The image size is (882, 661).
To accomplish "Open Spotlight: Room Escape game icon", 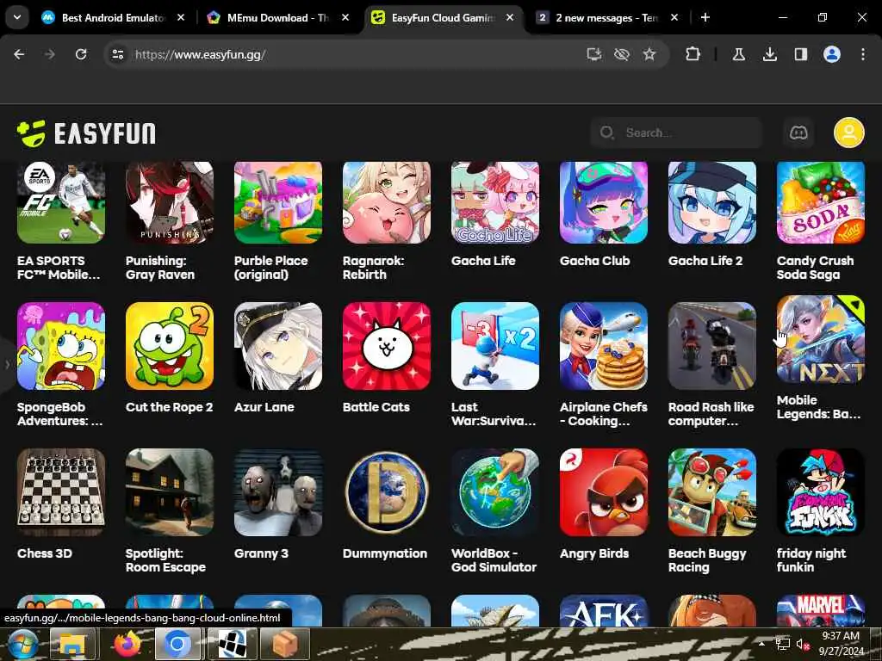I will 170,492.
